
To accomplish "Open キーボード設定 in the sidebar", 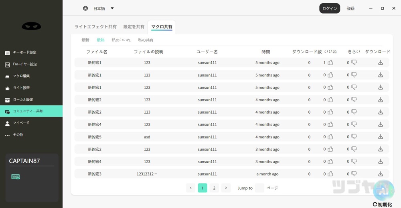I will pos(24,52).
